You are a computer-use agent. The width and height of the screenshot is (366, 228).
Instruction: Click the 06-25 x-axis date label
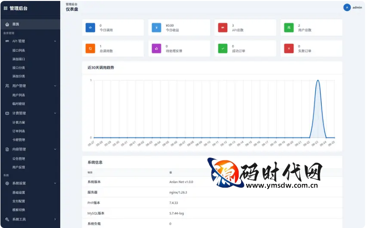tap(331, 144)
